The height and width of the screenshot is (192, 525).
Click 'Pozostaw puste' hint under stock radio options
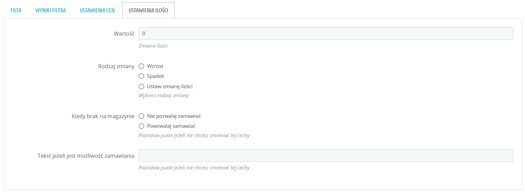pyautogui.click(x=194, y=135)
